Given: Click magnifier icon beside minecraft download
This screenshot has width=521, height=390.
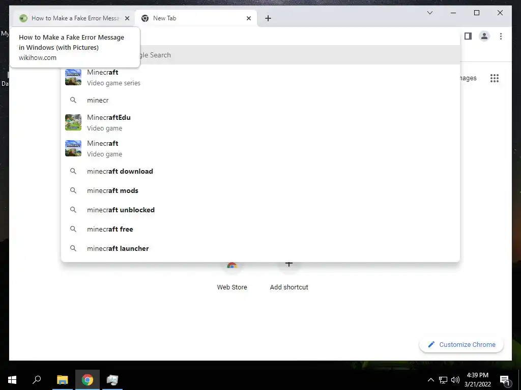Looking at the screenshot, I should 73,171.
